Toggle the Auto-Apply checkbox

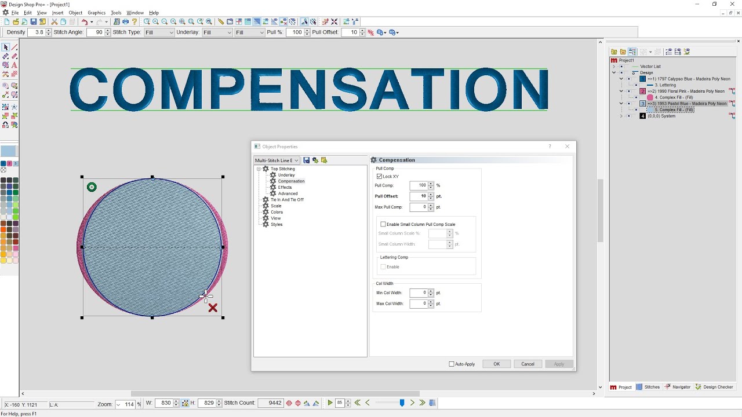click(x=452, y=364)
